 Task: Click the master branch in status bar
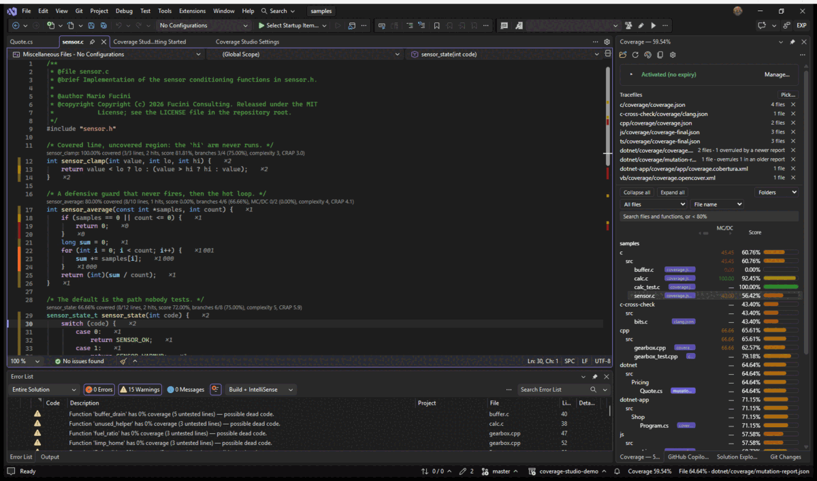click(x=500, y=471)
